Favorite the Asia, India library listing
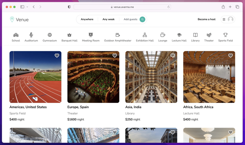The height and width of the screenshot is (145, 245). click(173, 55)
